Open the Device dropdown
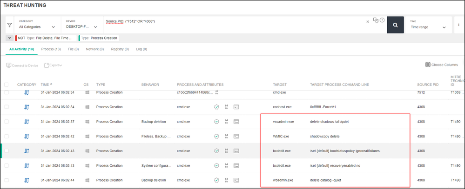Image resolution: width=465 pixels, height=189 pixels. tap(81, 25)
